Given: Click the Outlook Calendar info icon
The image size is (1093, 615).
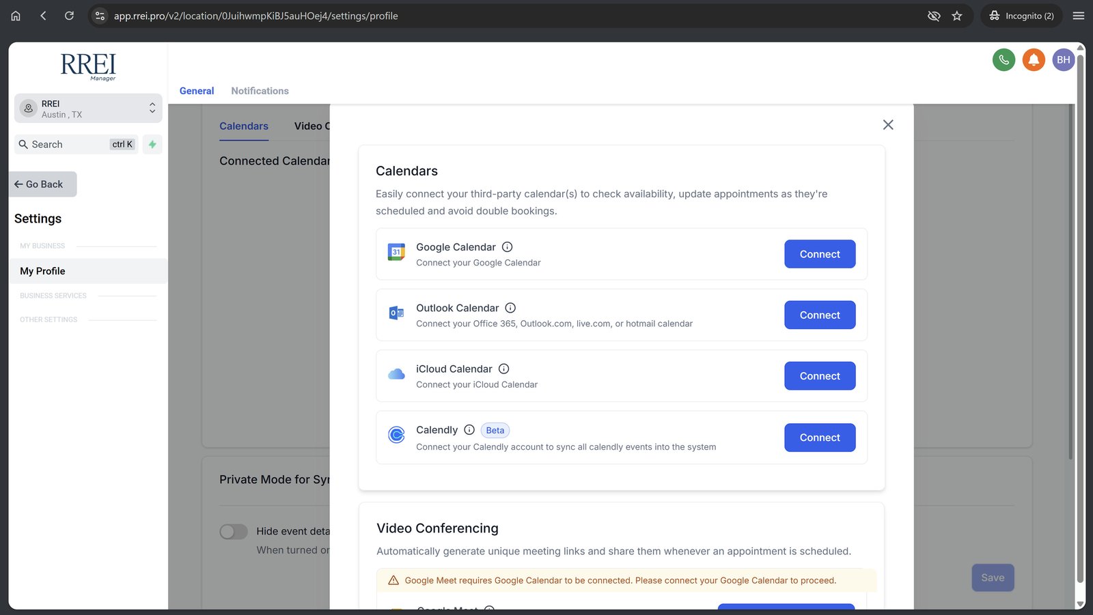Looking at the screenshot, I should point(510,308).
